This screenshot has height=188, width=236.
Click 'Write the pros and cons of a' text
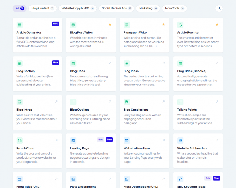34,153
